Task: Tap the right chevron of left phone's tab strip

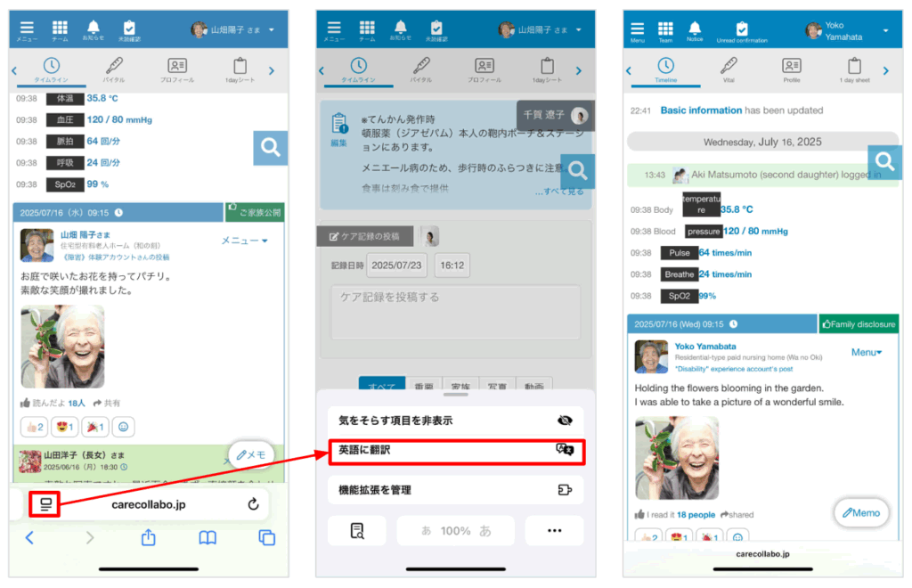Action: pyautogui.click(x=272, y=71)
